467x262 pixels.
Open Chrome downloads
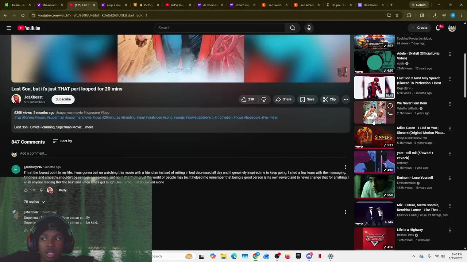(x=435, y=15)
